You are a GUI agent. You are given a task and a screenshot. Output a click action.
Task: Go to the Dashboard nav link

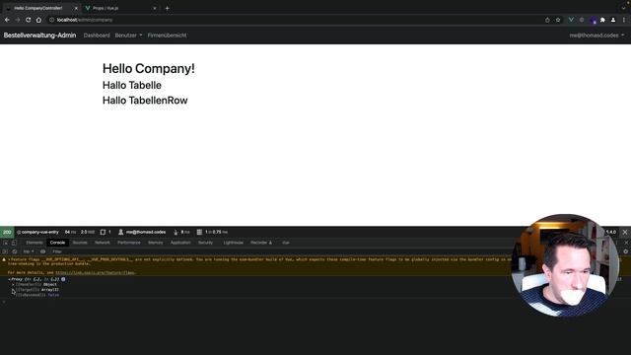[x=97, y=35]
